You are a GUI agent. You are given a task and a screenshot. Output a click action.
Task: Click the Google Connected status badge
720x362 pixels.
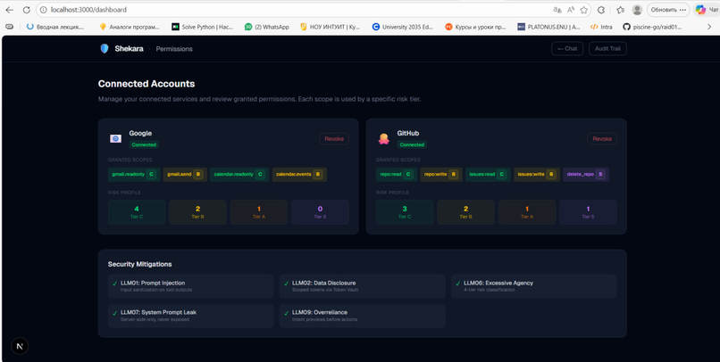(144, 144)
